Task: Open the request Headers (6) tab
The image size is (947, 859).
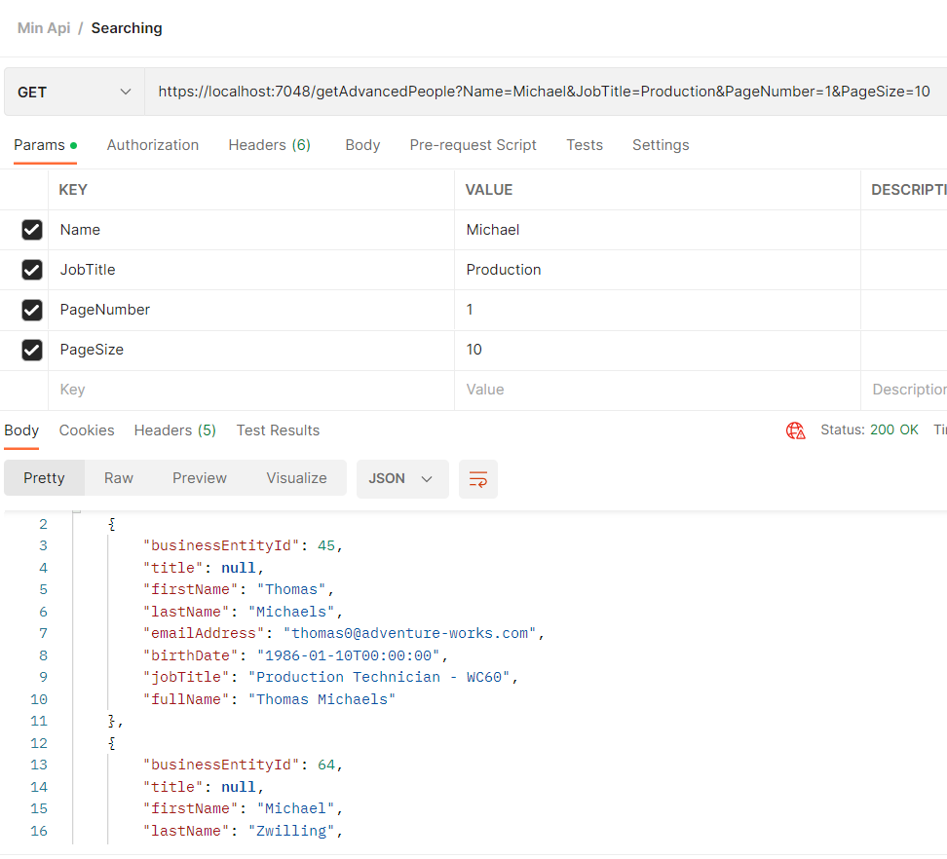Action: [x=269, y=145]
